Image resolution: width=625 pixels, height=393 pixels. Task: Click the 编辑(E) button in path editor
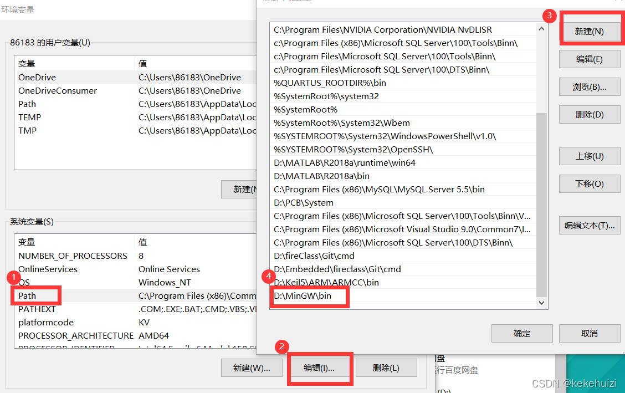coord(589,59)
